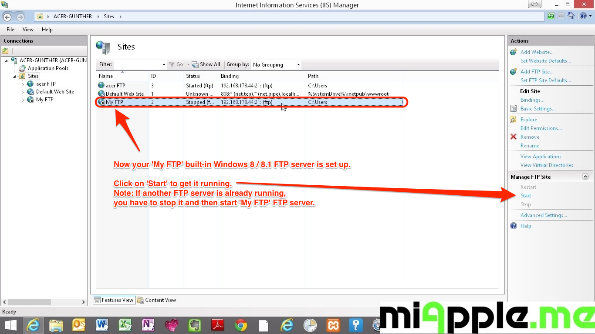The width and height of the screenshot is (595, 334).
Task: Open the View menu
Action: click(x=28, y=30)
